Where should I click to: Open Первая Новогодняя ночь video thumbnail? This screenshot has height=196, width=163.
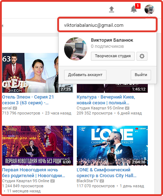[38, 146]
